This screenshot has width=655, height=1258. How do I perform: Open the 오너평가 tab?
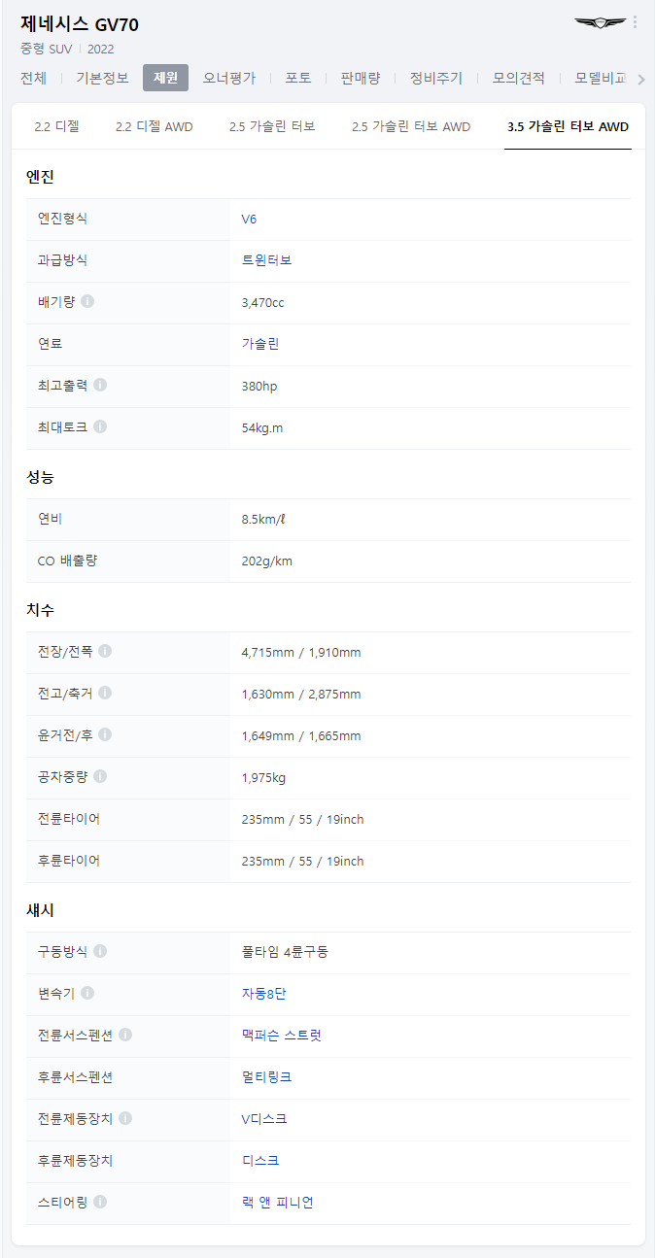pos(229,78)
